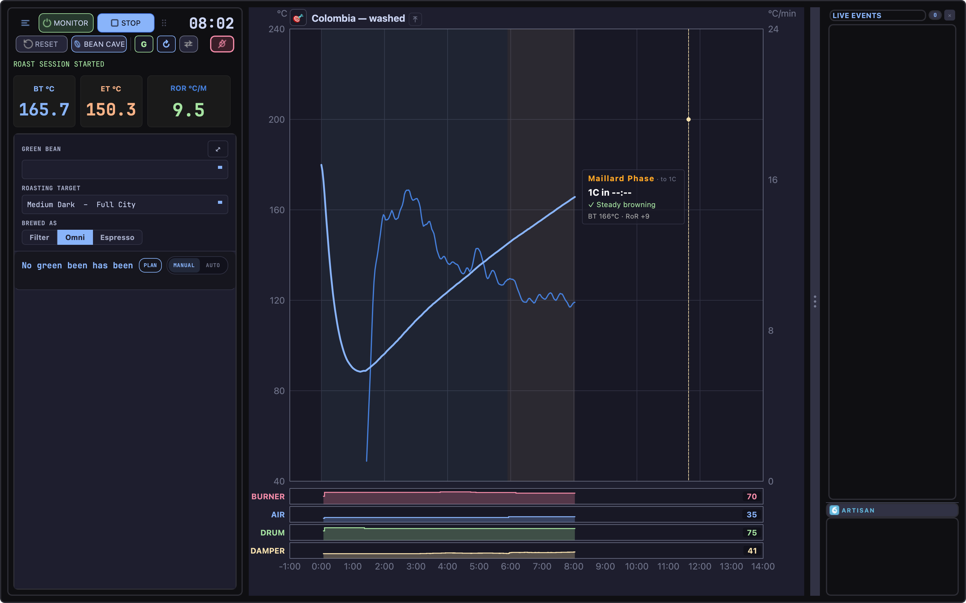This screenshot has height=603, width=966.
Task: Click the PLAN button
Action: [x=150, y=265]
